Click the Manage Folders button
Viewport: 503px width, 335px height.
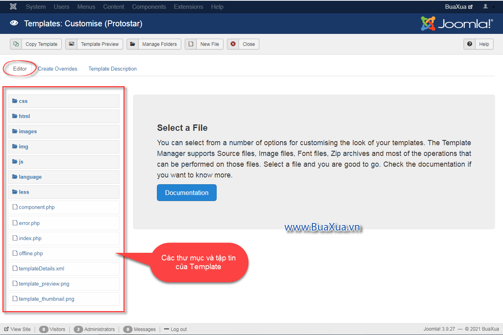click(154, 44)
